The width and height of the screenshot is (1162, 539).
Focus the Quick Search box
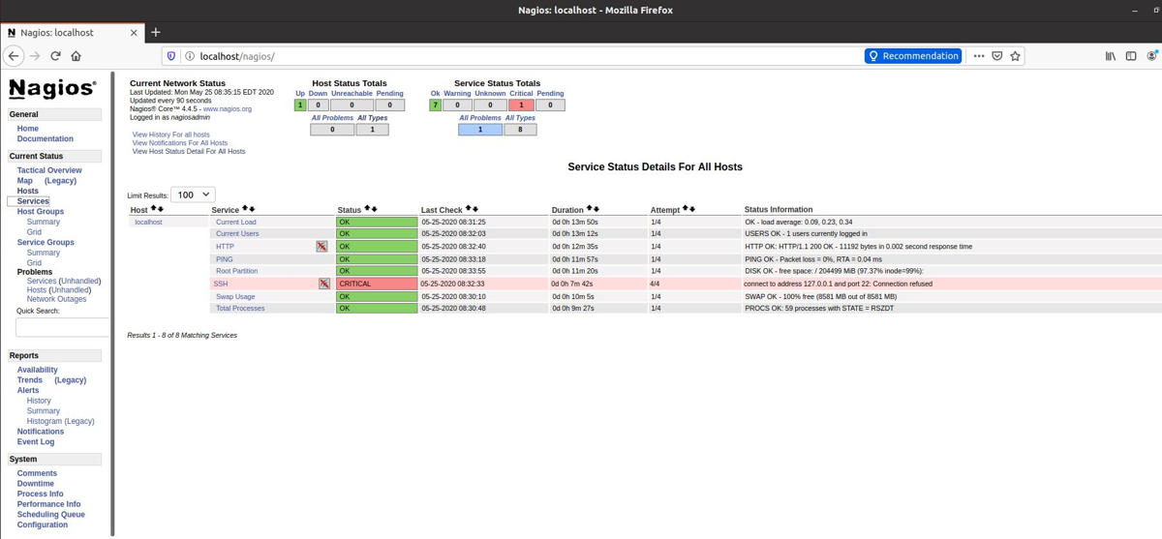coord(62,327)
